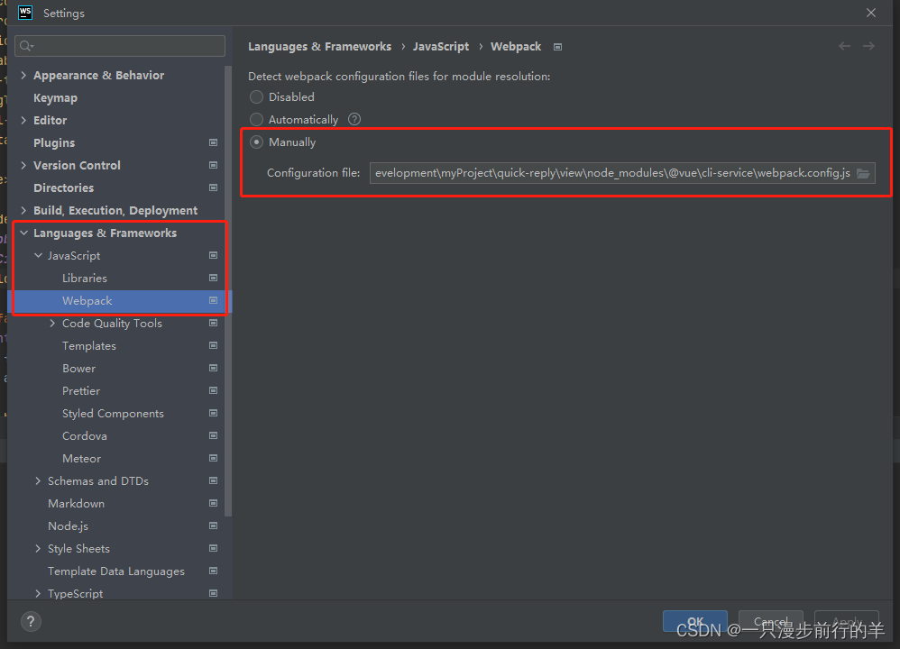Click project-level icon on Directories row
900x649 pixels.
coord(213,187)
